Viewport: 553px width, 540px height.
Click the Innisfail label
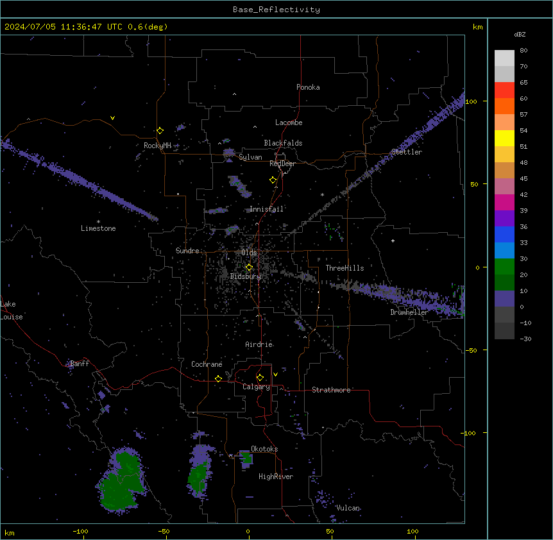point(267,209)
